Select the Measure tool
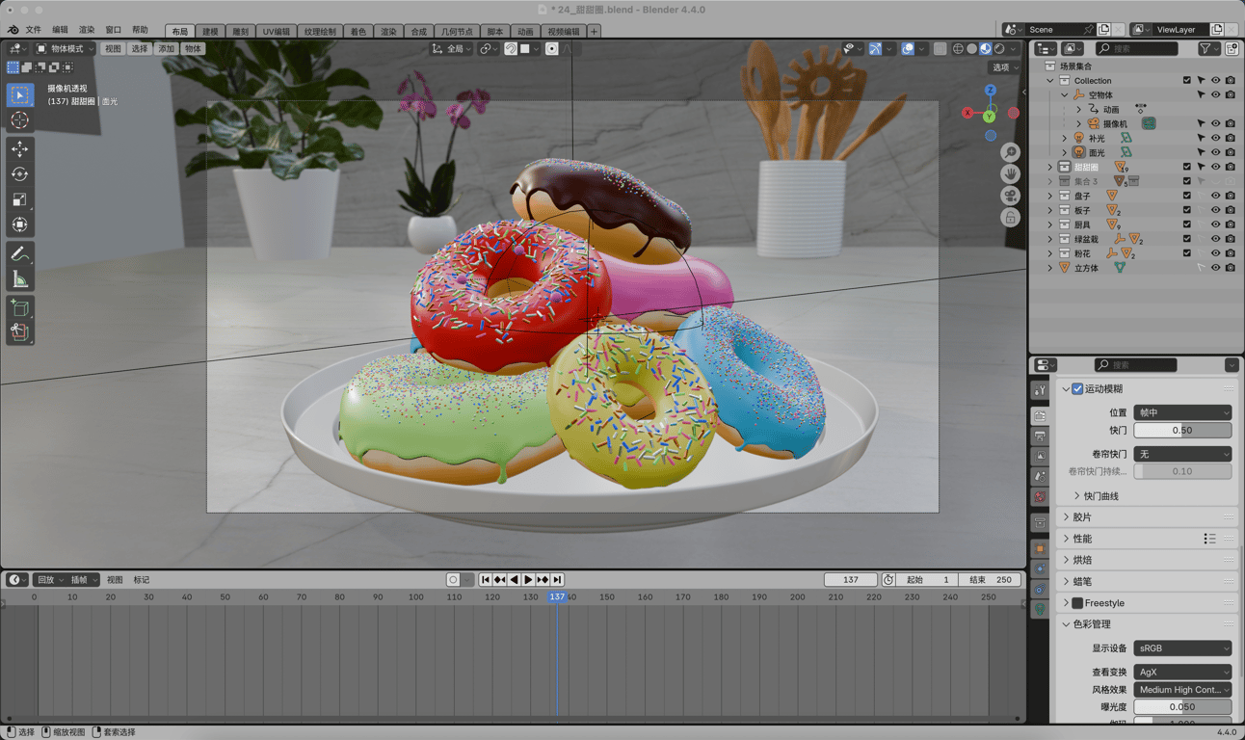The height and width of the screenshot is (740, 1245). (19, 279)
